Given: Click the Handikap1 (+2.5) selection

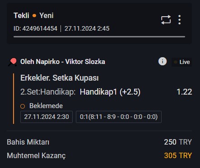Looking at the screenshot, I should [x=110, y=92].
